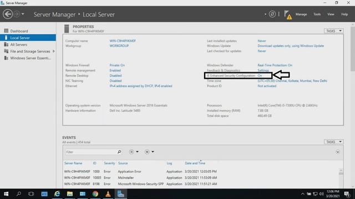355x199 pixels.
Task: Click the WORKGROUP link
Action: (119, 46)
